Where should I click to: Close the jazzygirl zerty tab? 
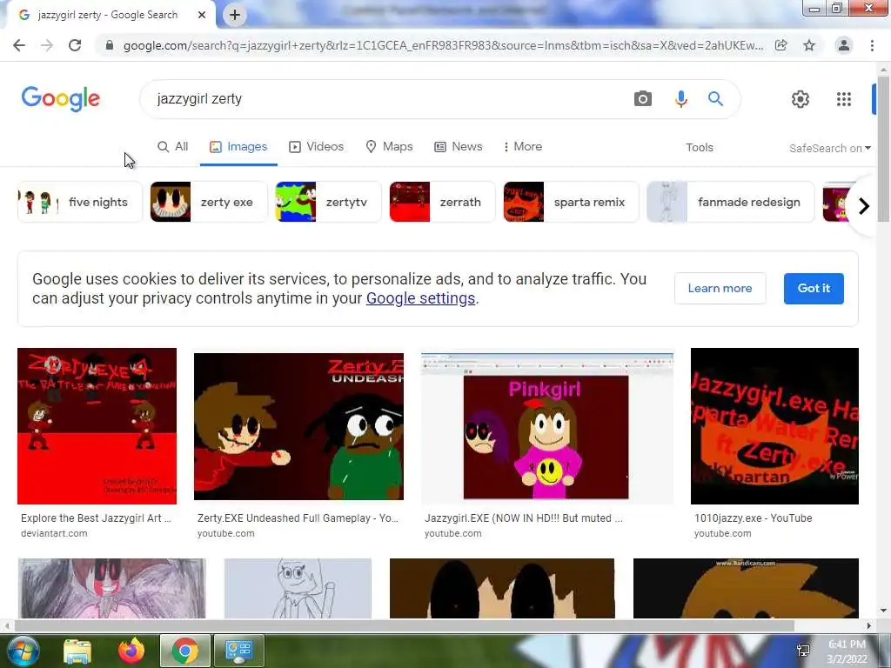[202, 15]
